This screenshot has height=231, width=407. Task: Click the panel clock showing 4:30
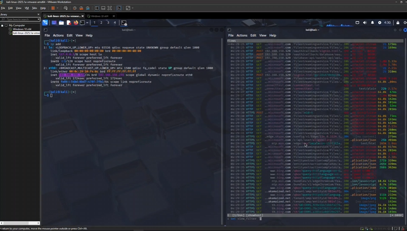[387, 23]
